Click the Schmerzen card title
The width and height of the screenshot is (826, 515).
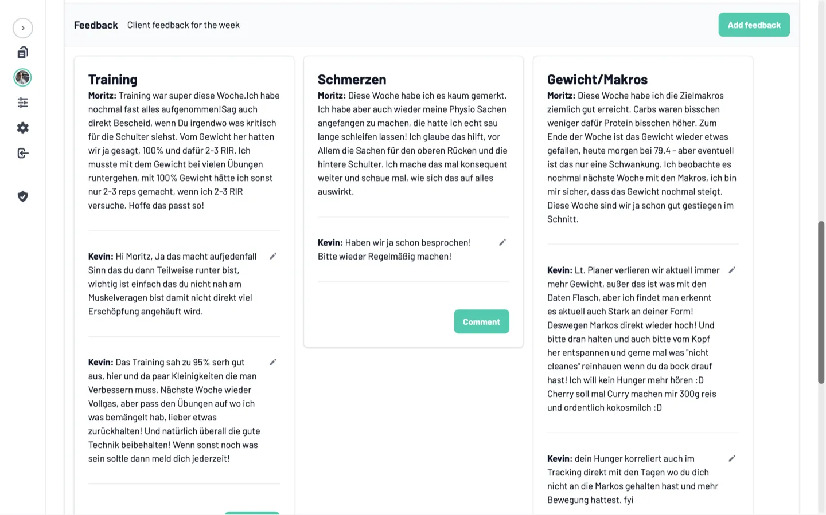(x=352, y=80)
